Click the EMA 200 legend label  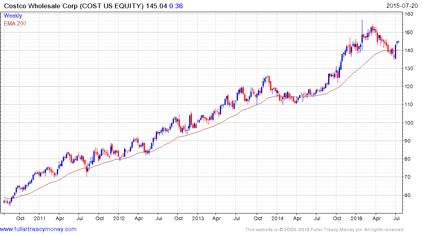click(x=15, y=23)
